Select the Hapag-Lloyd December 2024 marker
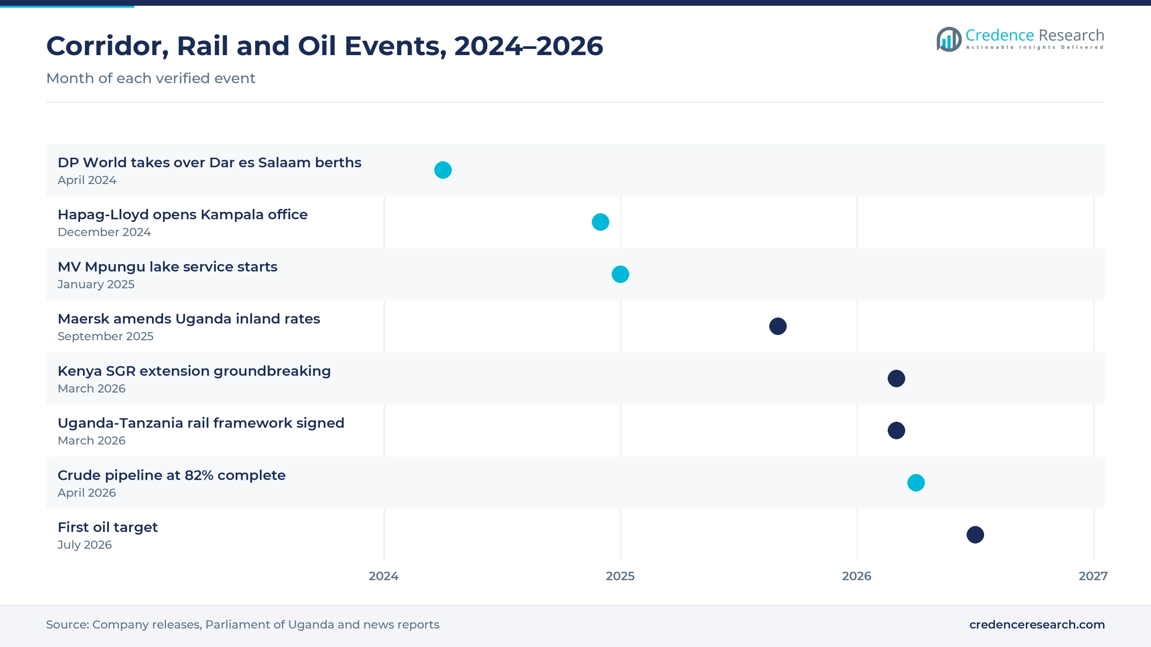 (600, 222)
